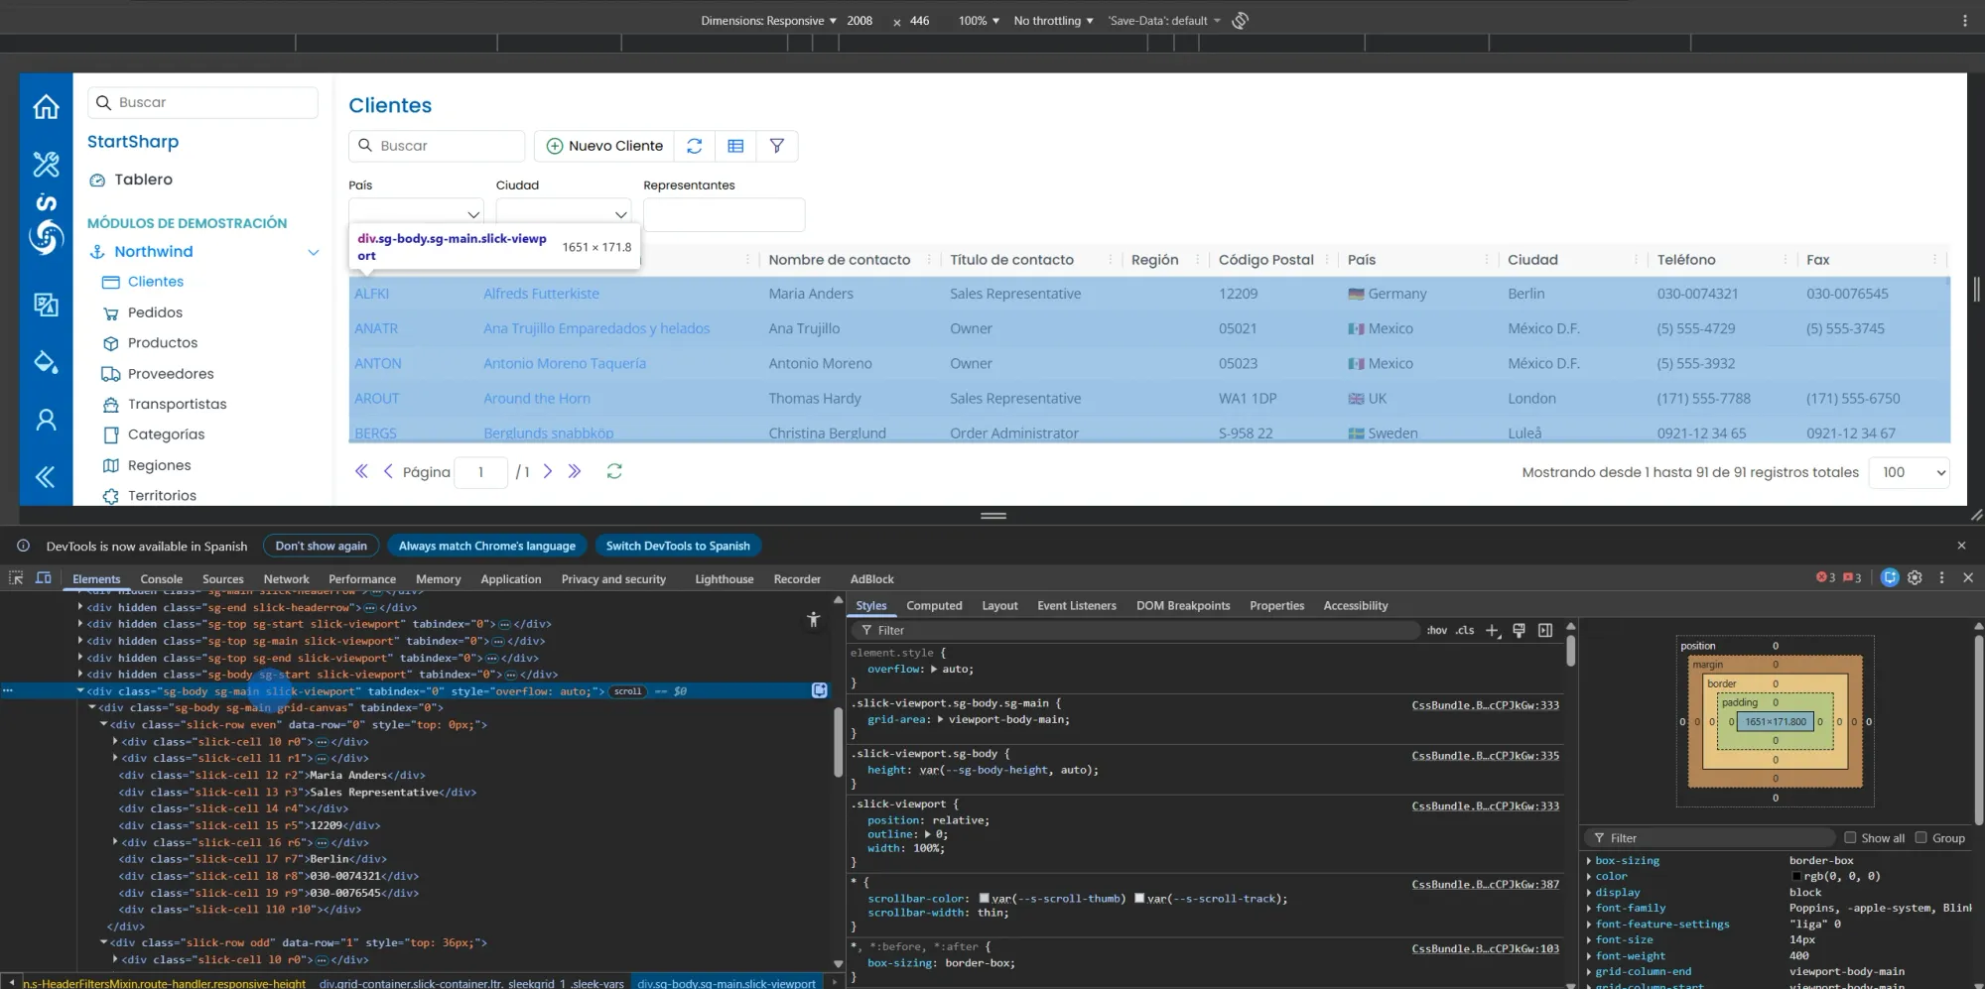Switch to the Computed tab in DevTools
This screenshot has width=1985, height=989.
(x=934, y=605)
